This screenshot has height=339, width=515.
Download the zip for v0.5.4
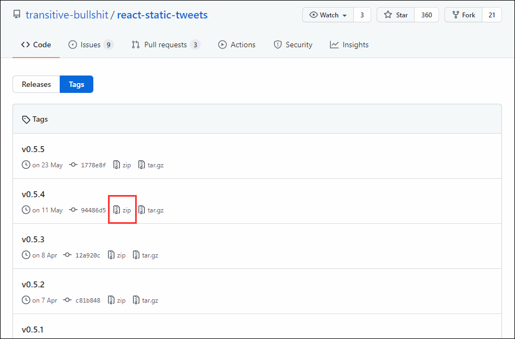coord(122,210)
